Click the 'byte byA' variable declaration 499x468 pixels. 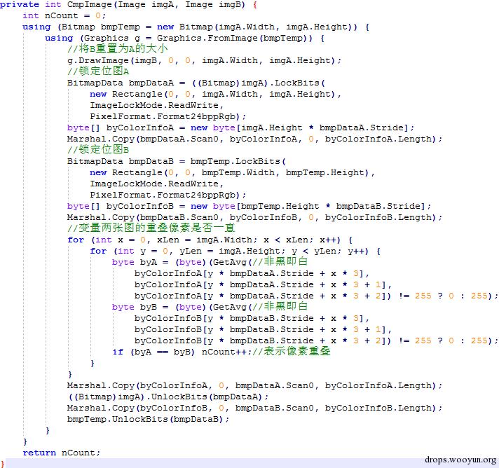(x=140, y=263)
